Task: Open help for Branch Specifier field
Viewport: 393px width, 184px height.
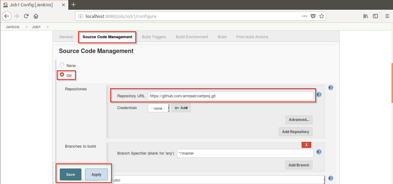Action: (319, 152)
